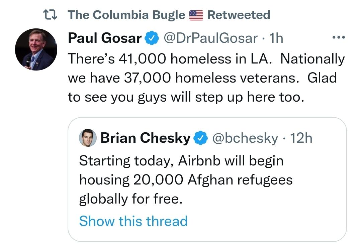This screenshot has height=250, width=361.
Task: Open the @DrPaulGosar handle
Action: (210, 38)
